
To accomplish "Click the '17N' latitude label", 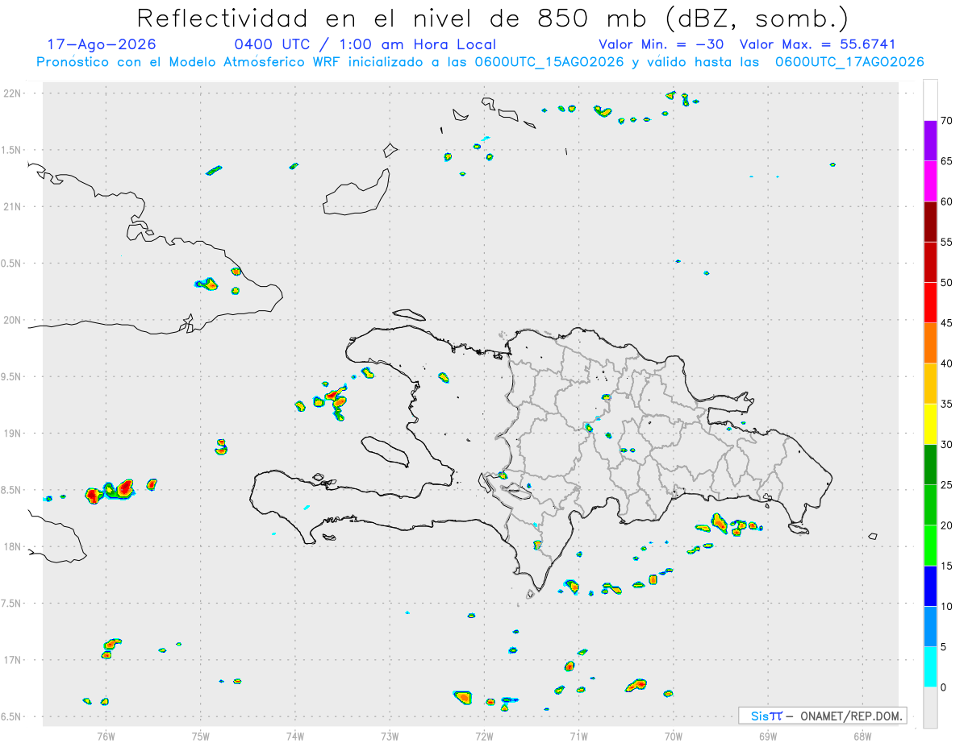I will [x=13, y=660].
